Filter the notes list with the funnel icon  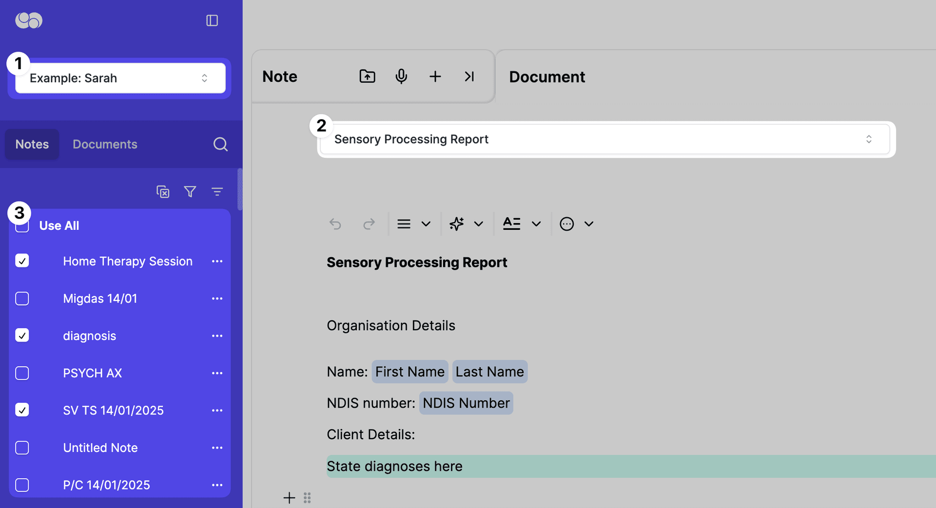(190, 191)
